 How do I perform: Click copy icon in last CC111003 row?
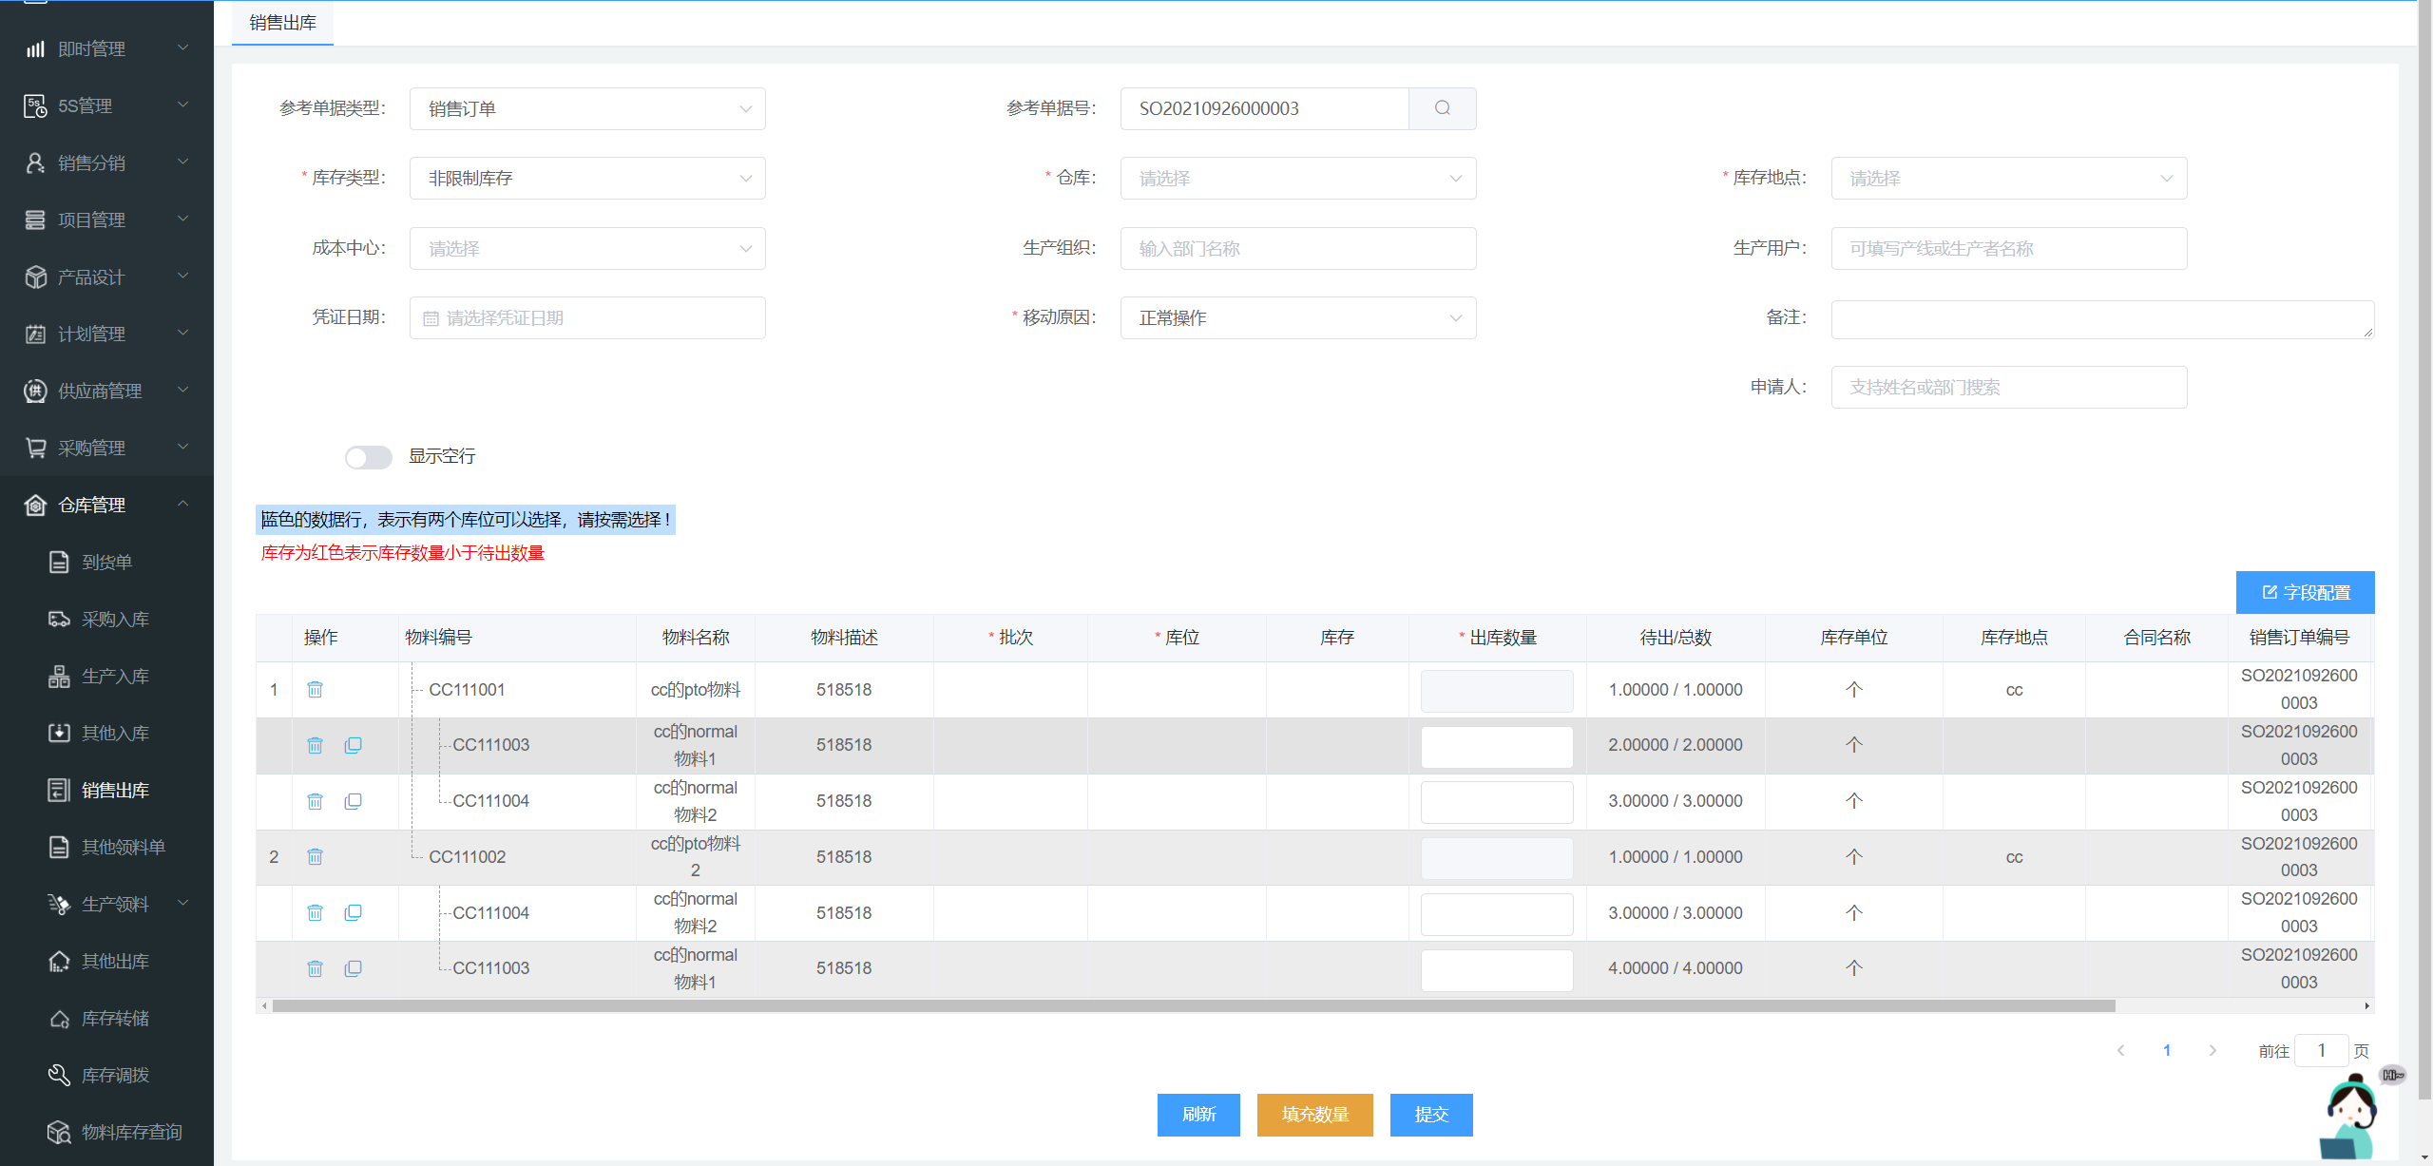click(x=353, y=968)
